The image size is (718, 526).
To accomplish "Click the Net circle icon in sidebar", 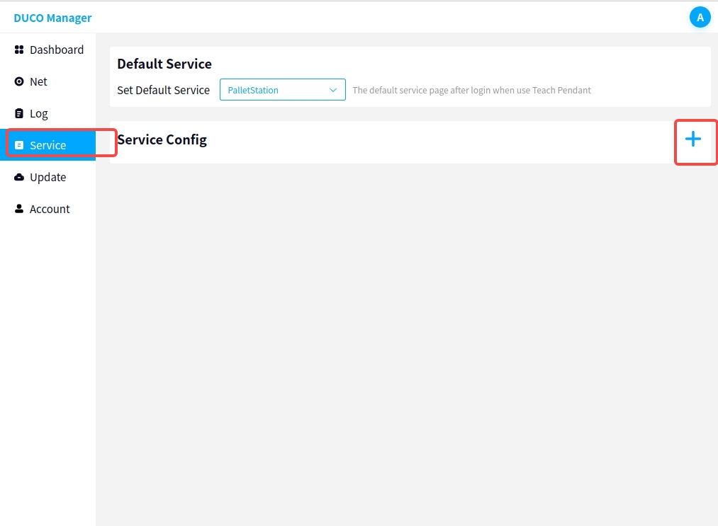I will (x=19, y=81).
